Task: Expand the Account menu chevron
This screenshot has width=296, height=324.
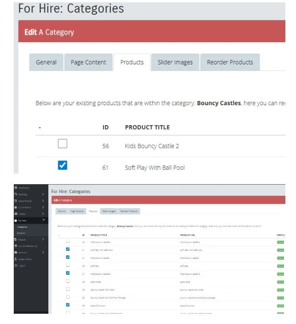Action: [x=43, y=252]
